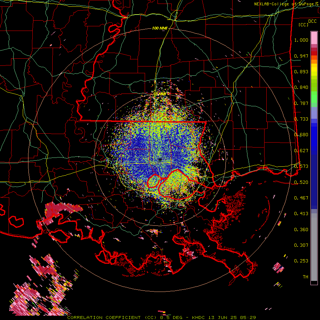Pick the bright green swatch above 0.787
Image resolution: width=320 pixels, height=320 pixels.
coord(314,97)
